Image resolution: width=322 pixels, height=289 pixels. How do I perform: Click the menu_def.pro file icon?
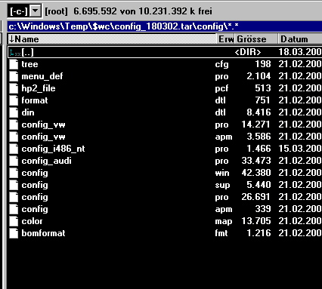14,76
